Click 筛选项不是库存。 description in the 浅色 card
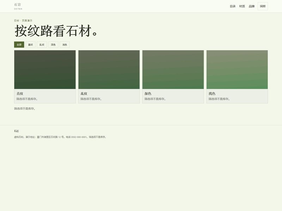 point(219,99)
